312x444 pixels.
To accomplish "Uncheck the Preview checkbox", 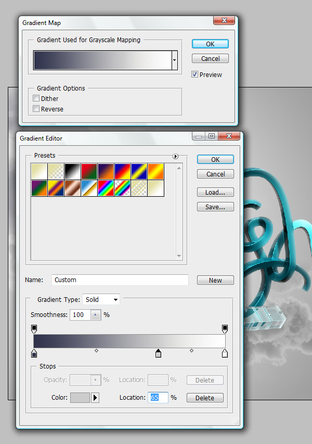I will point(194,74).
